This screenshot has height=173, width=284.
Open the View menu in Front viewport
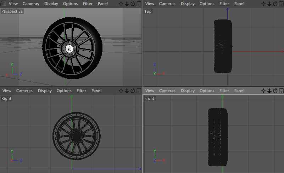point(150,91)
